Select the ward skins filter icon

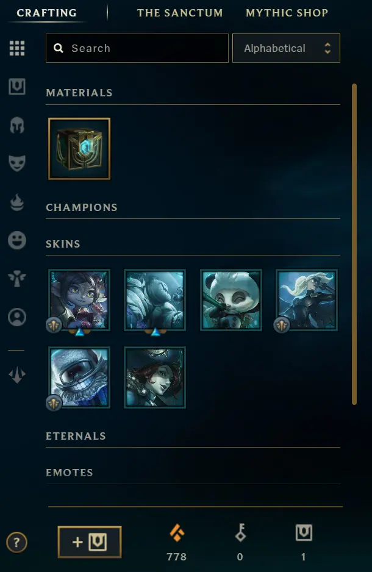(17, 278)
